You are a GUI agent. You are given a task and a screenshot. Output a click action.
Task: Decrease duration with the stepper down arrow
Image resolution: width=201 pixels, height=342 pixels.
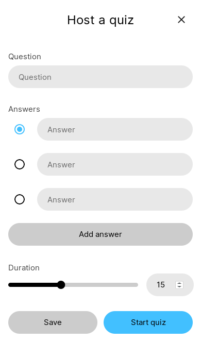click(179, 286)
